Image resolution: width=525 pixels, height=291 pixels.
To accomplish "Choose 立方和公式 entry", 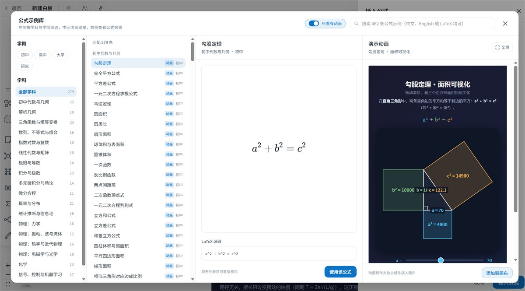I will pos(138,215).
